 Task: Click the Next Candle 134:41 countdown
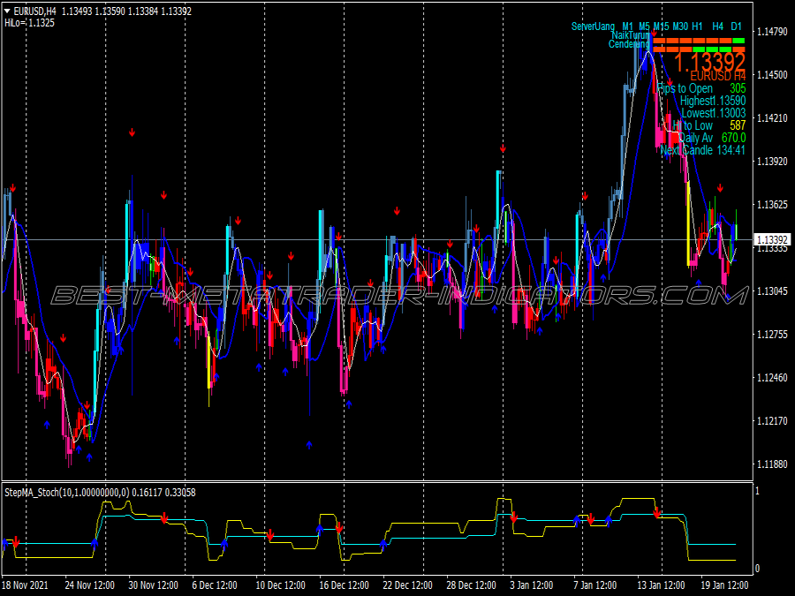coord(703,150)
